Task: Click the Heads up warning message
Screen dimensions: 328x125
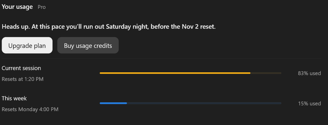Action: (x=109, y=27)
